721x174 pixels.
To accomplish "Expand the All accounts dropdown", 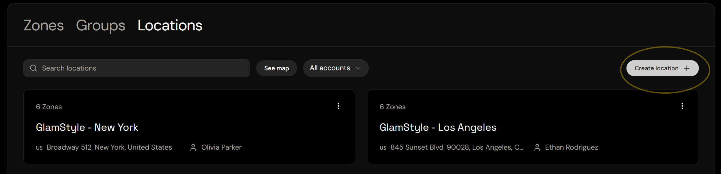I will pyautogui.click(x=336, y=68).
